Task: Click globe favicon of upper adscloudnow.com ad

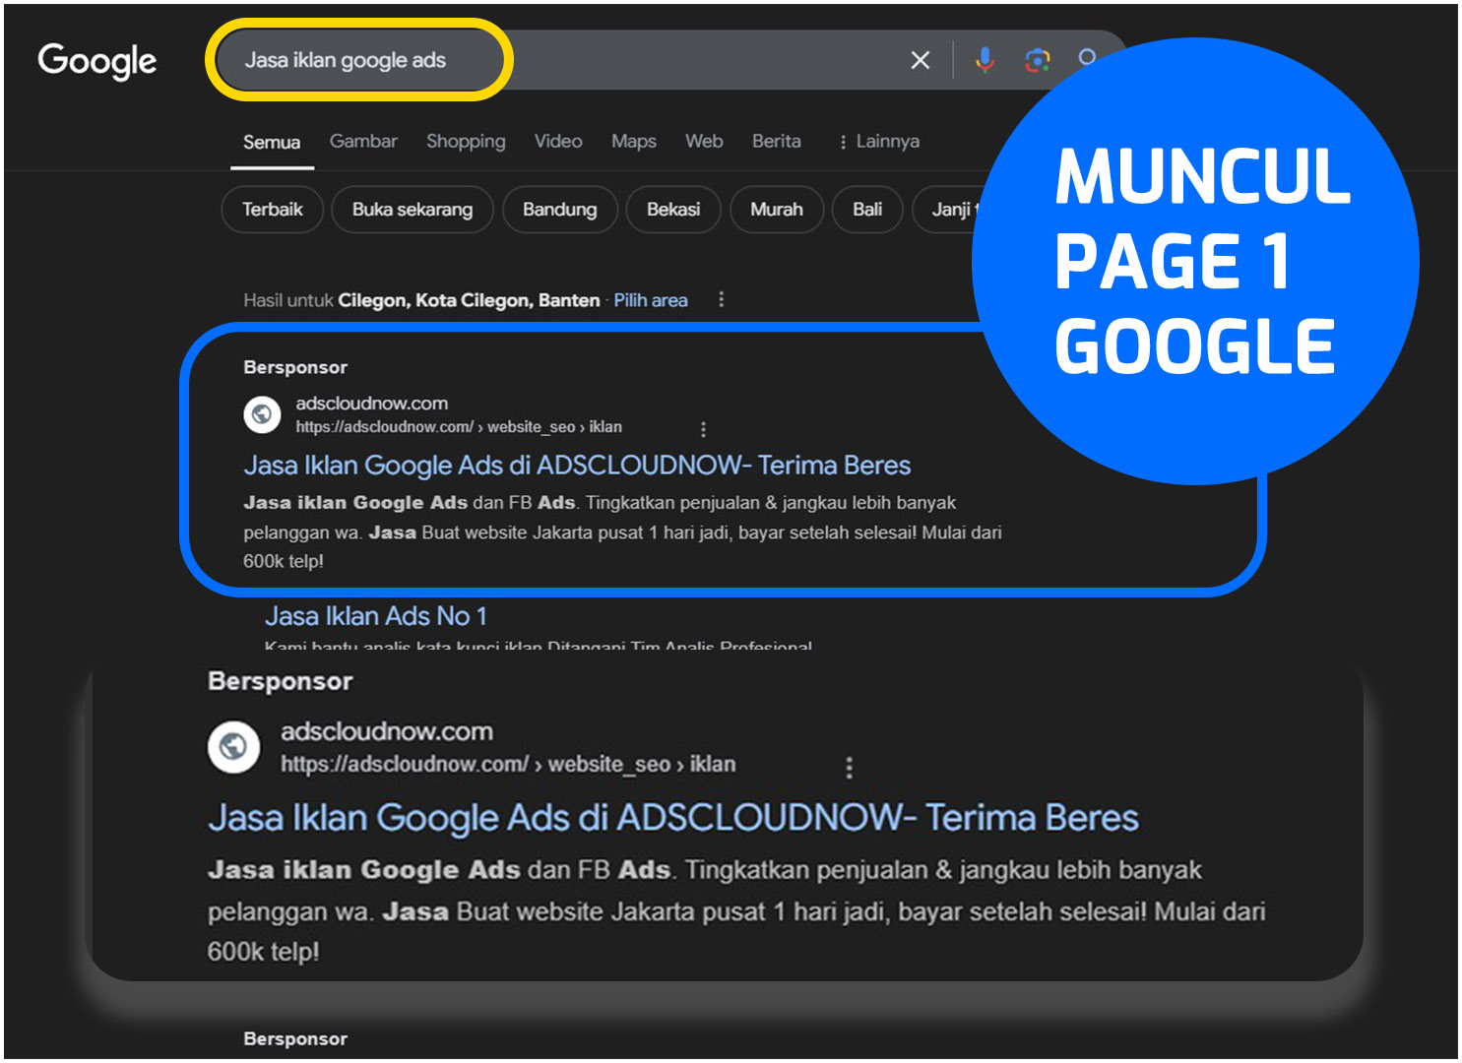Action: (x=262, y=414)
